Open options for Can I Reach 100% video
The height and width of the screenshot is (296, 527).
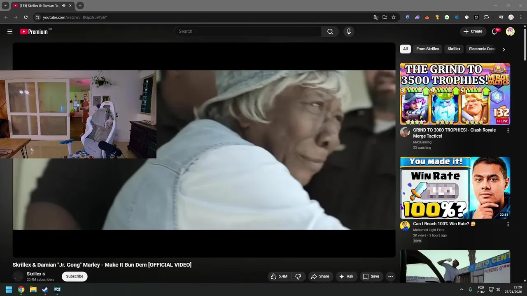[x=508, y=224]
